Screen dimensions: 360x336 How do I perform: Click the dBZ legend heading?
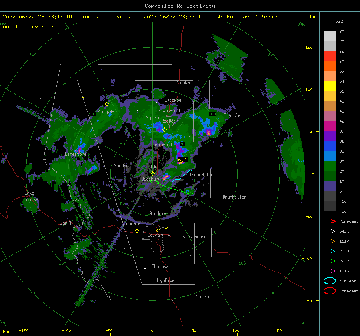tap(339, 21)
